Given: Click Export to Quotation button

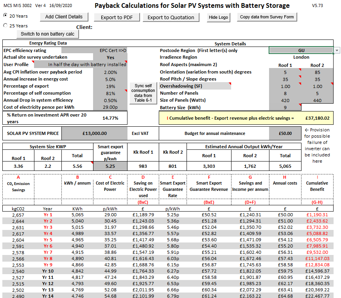Looking at the screenshot, I should 170,17.
